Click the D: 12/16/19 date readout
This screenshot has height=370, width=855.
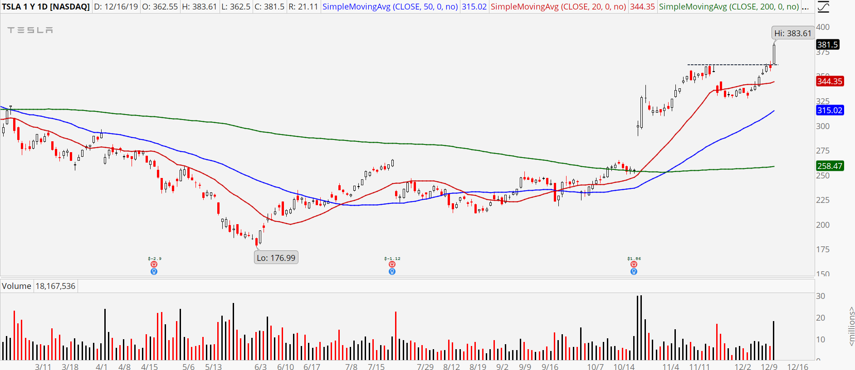(x=116, y=7)
